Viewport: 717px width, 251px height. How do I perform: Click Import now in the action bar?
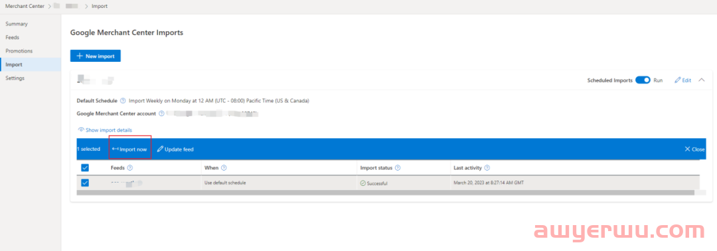tap(130, 149)
